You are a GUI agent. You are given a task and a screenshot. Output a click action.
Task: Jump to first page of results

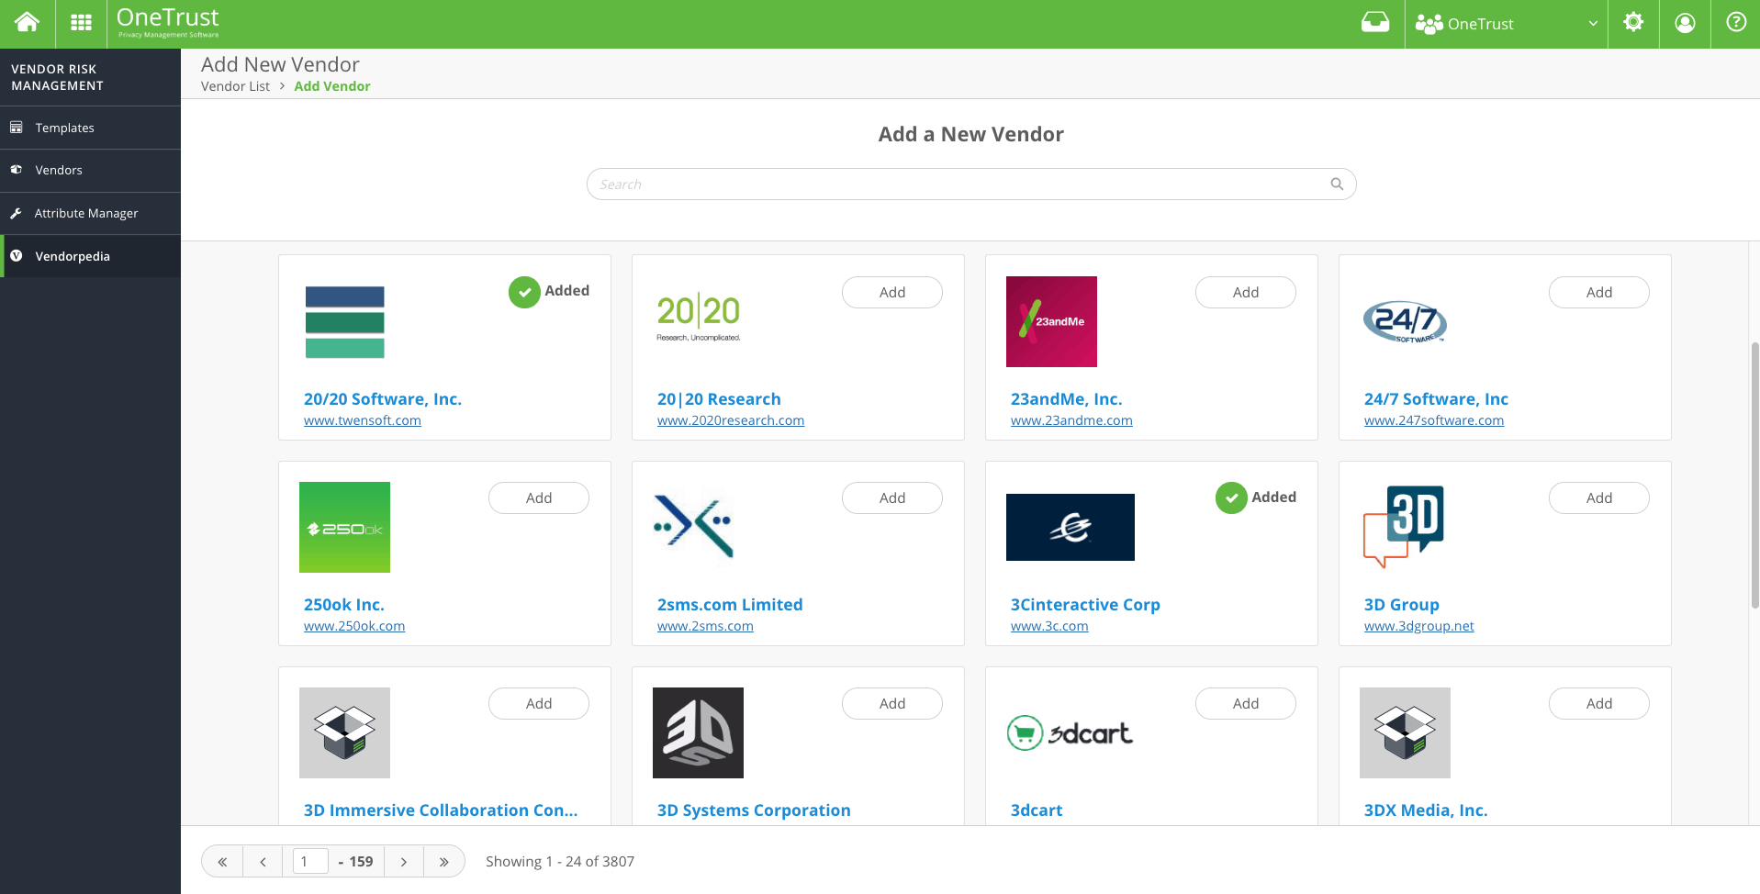(222, 862)
